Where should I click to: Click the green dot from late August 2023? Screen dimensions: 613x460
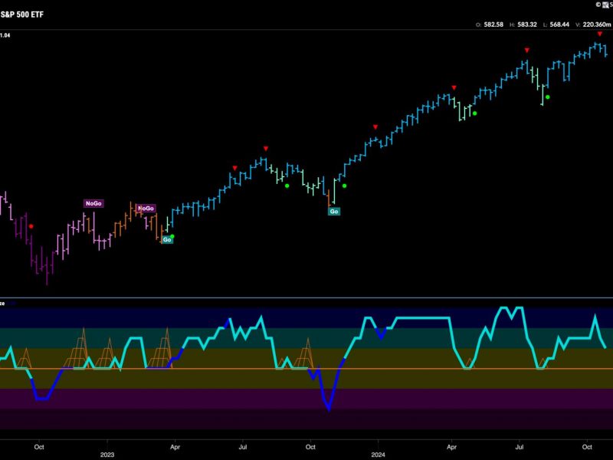(287, 186)
